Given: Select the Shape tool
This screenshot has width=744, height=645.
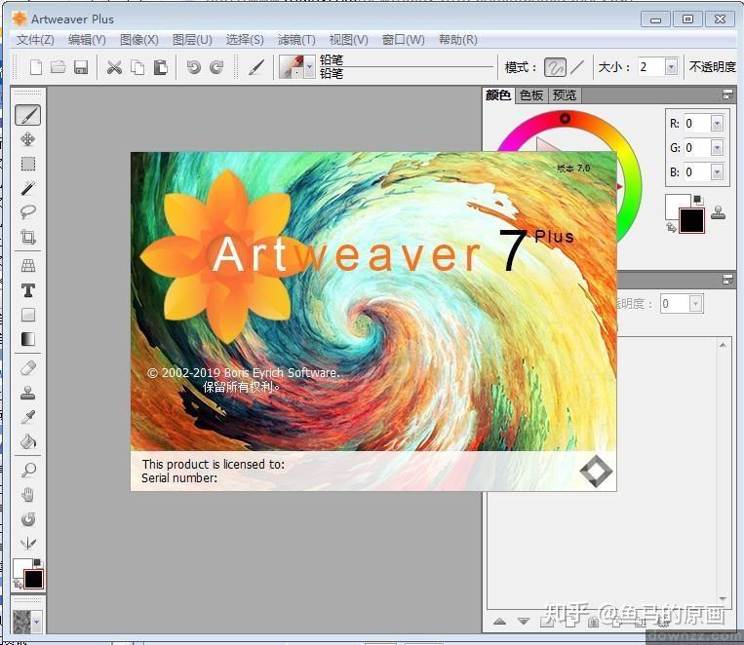Looking at the screenshot, I should [x=28, y=315].
